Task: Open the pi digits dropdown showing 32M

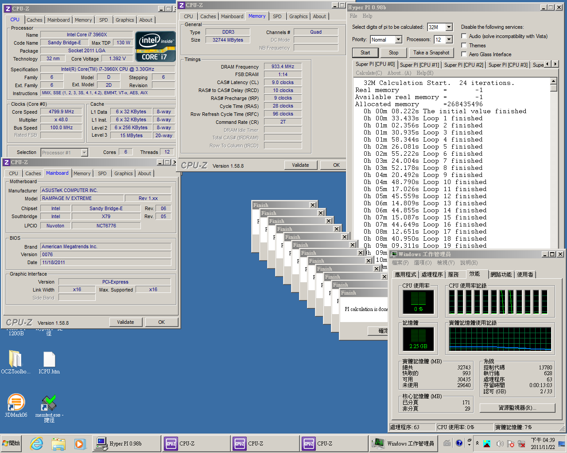Action: pos(449,27)
